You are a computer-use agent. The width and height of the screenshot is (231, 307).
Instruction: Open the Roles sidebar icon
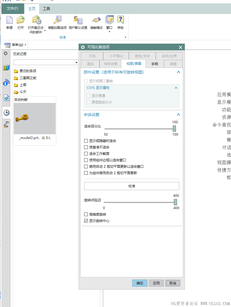tap(6, 124)
